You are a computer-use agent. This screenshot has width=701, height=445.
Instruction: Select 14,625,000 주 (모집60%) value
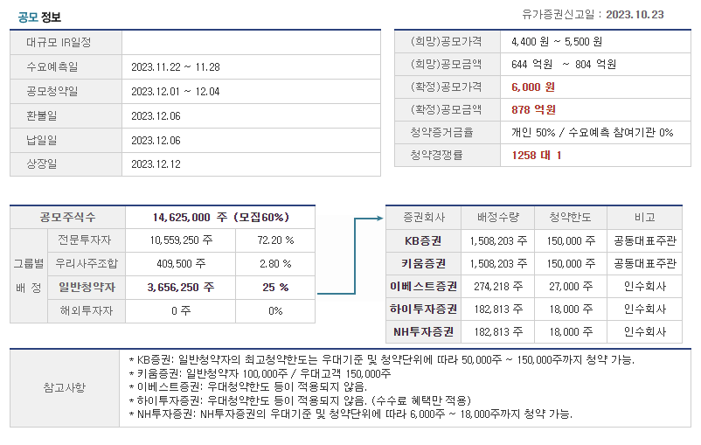221,218
